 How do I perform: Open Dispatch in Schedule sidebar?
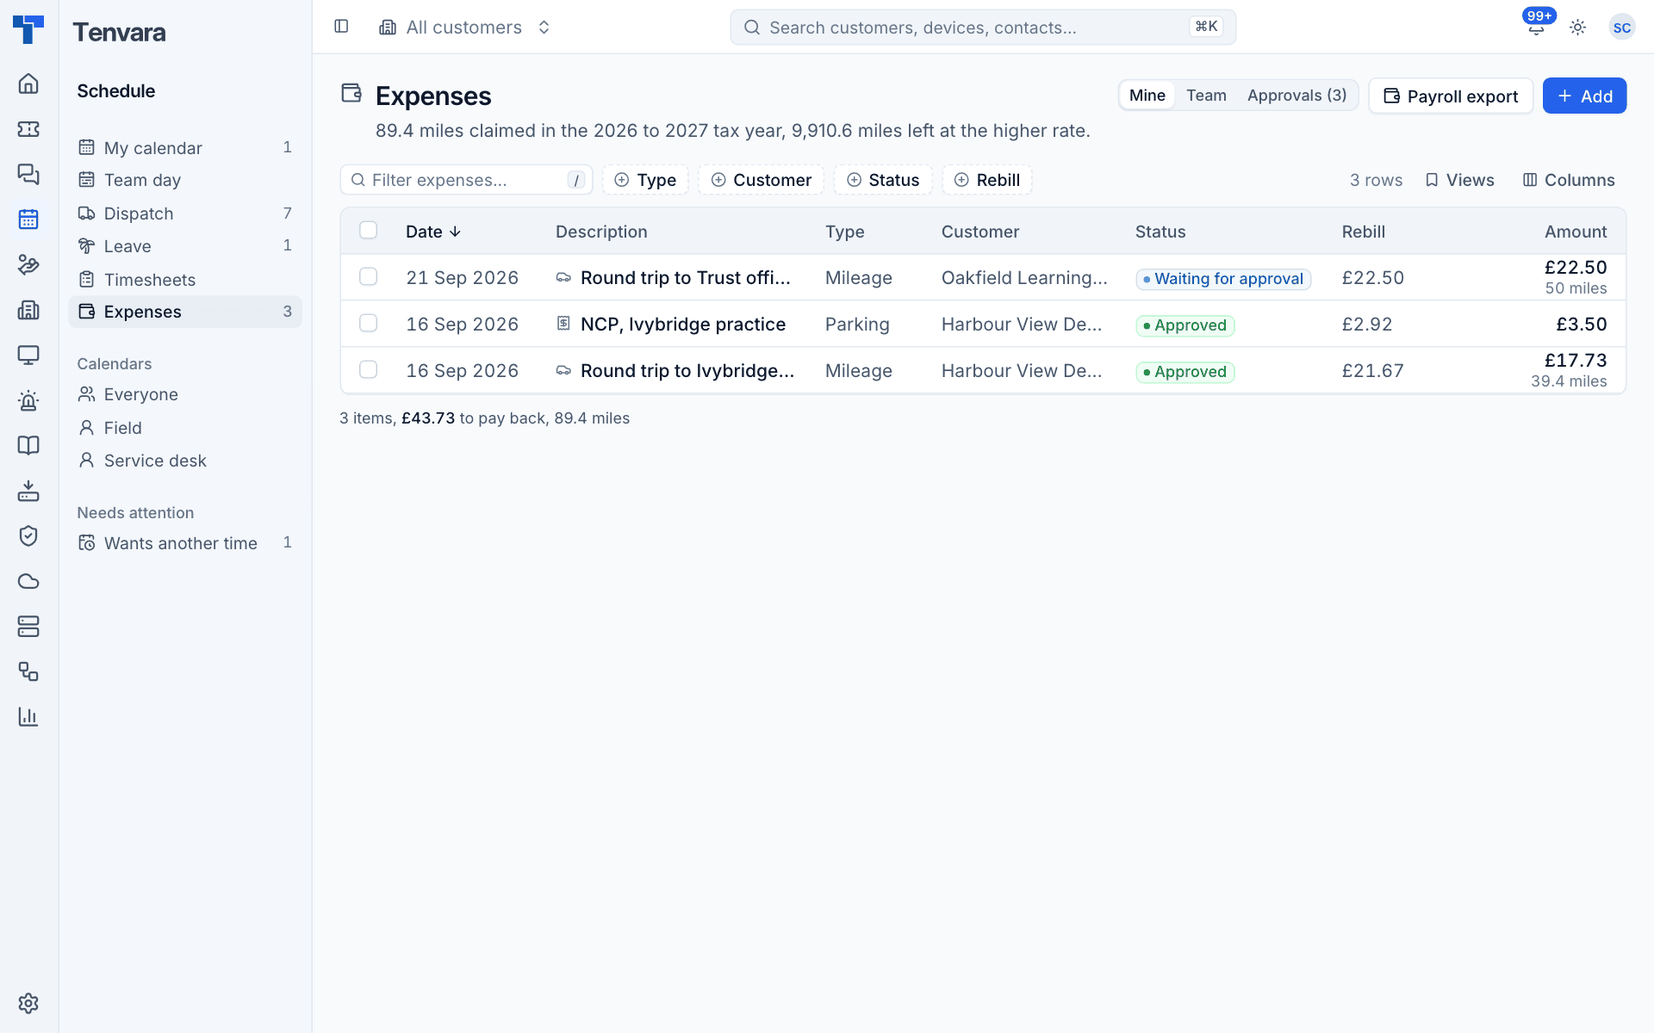[x=185, y=213]
